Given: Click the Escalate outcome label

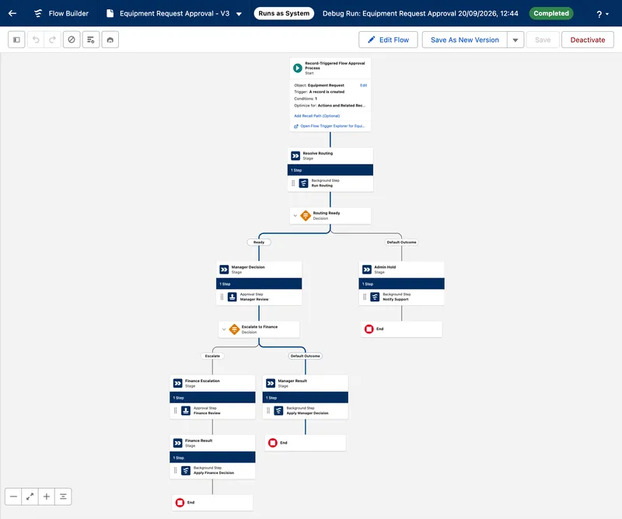Looking at the screenshot, I should (212, 356).
